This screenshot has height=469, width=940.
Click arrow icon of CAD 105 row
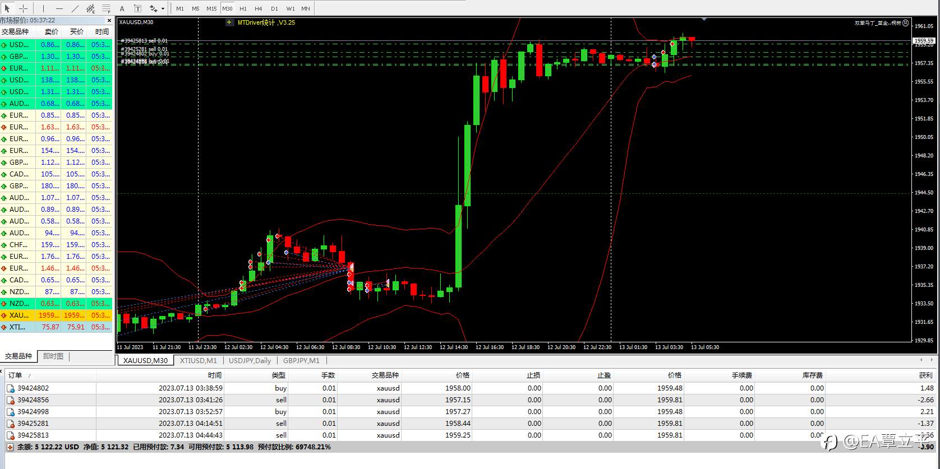(x=4, y=174)
